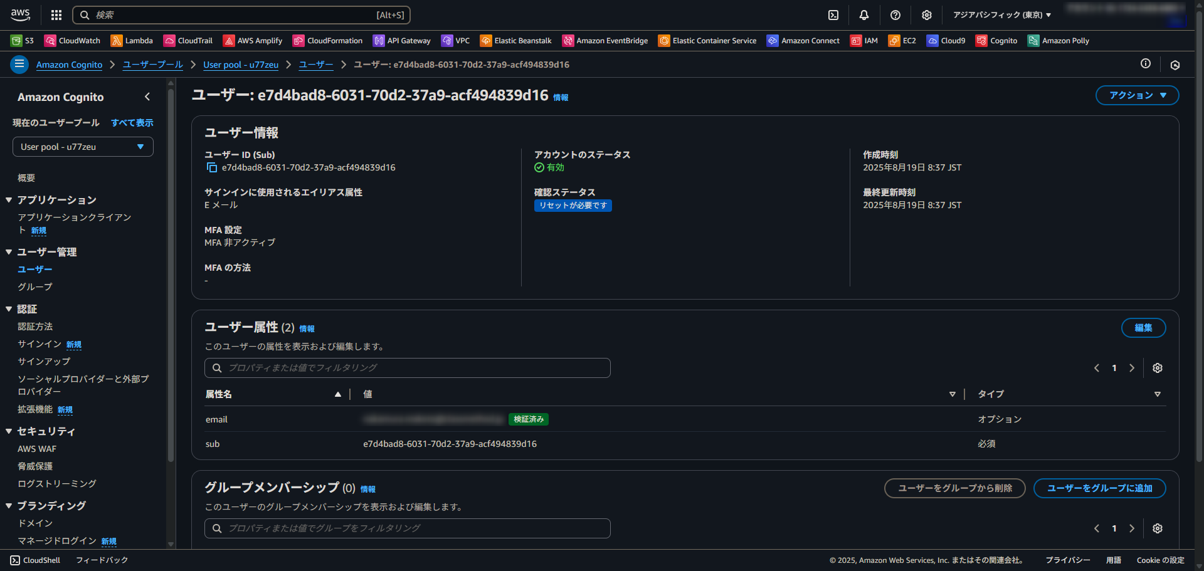Viewport: 1204px width, 571px height.
Task: Click 編集 button for user attributes
Action: pyautogui.click(x=1143, y=328)
